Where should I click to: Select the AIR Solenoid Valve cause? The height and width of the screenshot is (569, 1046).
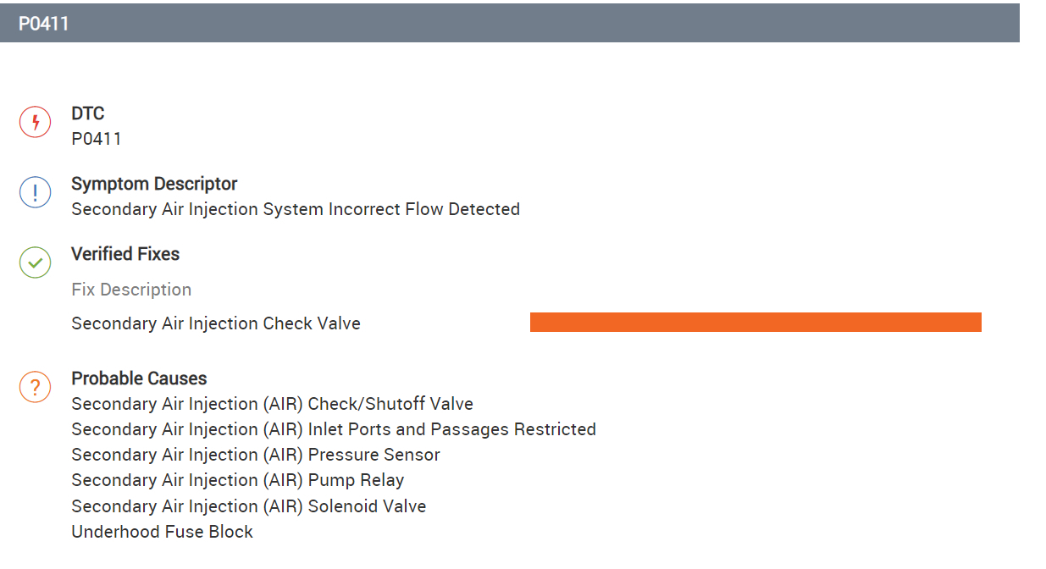point(249,506)
